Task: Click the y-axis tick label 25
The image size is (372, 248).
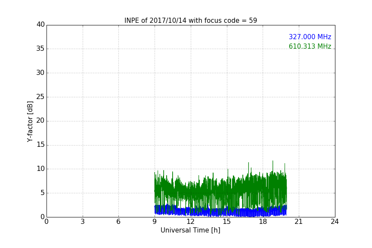Action: [x=40, y=97]
